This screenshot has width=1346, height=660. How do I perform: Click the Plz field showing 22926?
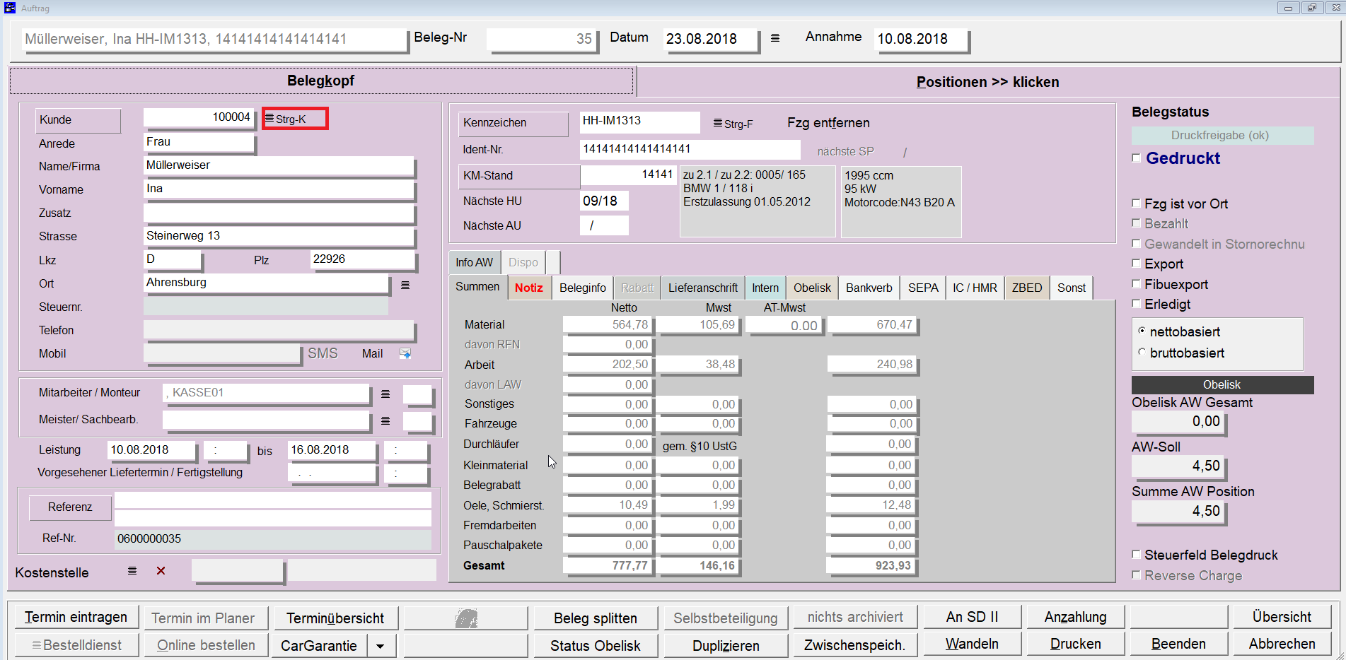pyautogui.click(x=362, y=259)
